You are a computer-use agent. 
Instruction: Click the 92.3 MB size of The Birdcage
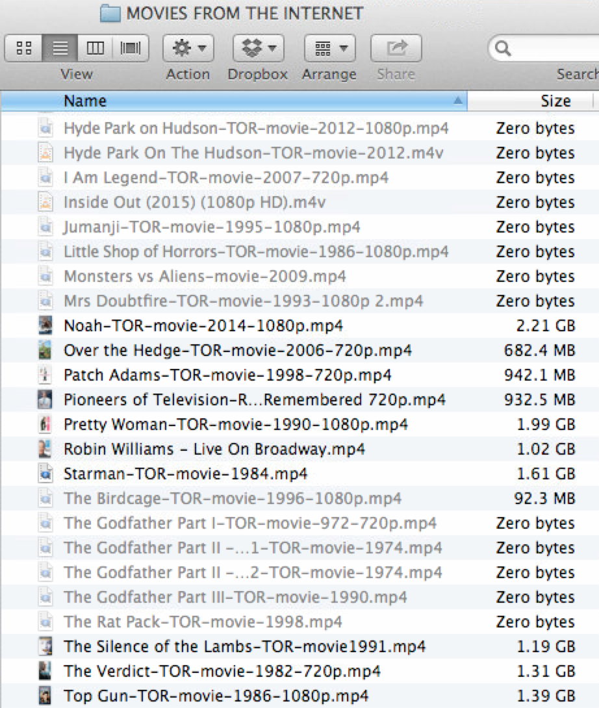click(x=544, y=498)
